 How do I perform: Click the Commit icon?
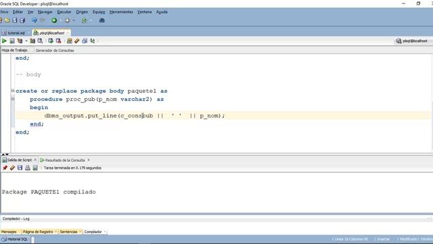pos(51,41)
